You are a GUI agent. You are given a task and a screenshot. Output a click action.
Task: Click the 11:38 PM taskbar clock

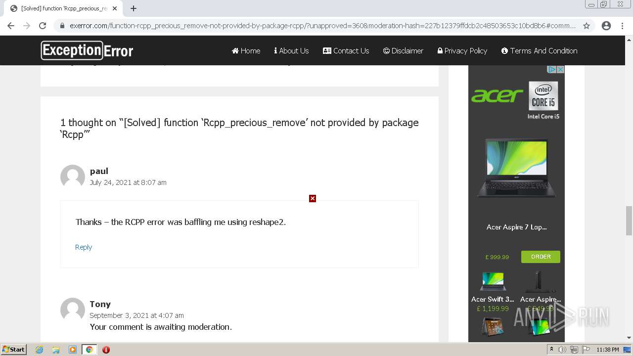pyautogui.click(x=607, y=350)
